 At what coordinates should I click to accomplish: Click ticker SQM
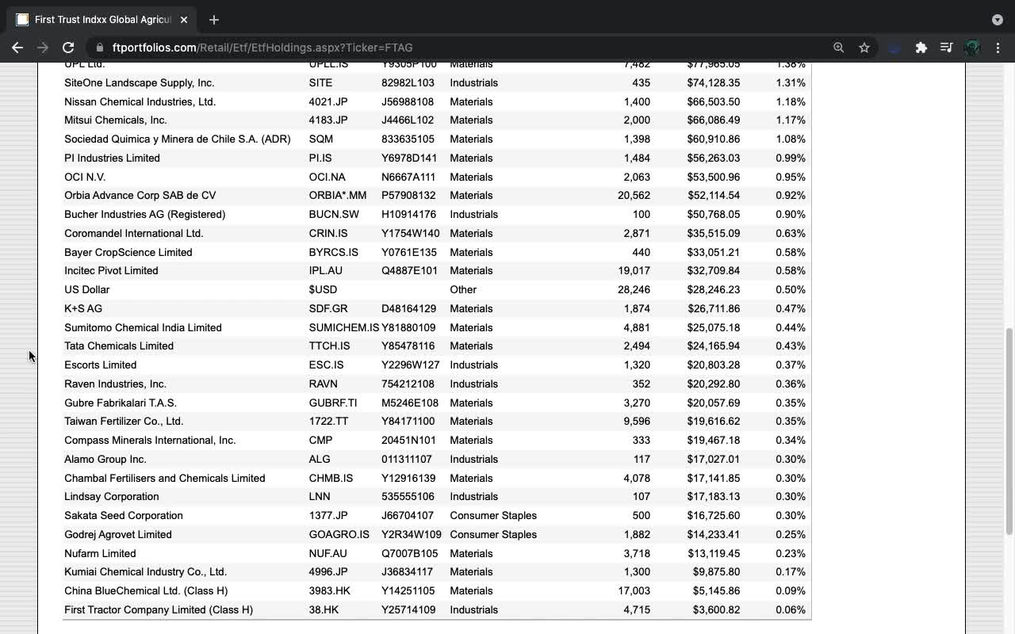tap(321, 139)
